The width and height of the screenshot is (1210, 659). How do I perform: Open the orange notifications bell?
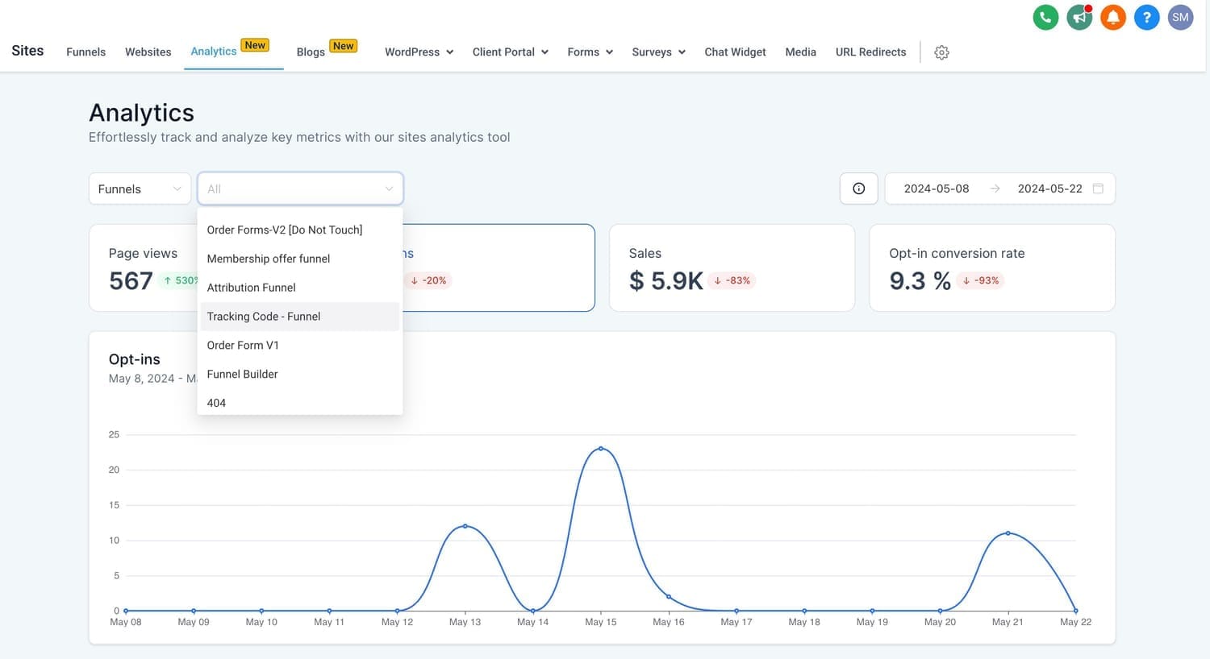click(x=1113, y=17)
